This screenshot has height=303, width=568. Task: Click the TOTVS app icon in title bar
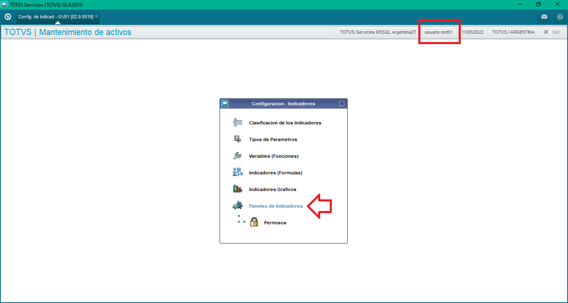(4, 5)
